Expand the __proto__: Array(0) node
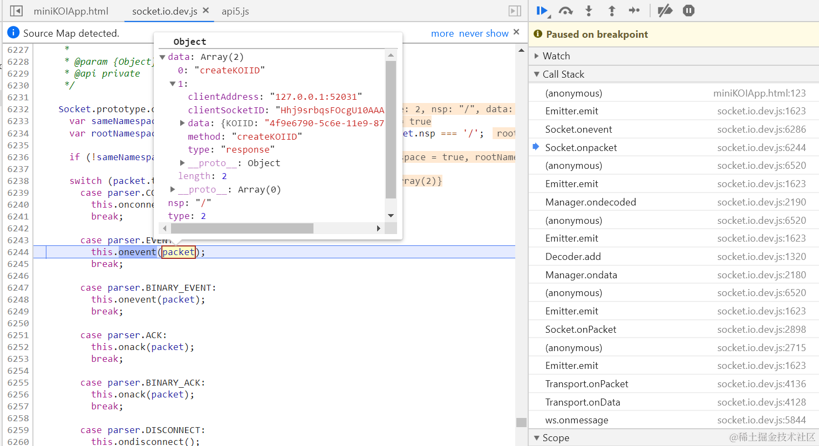The width and height of the screenshot is (819, 446). point(173,189)
